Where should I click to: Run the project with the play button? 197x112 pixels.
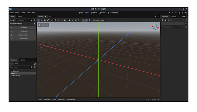click(169, 13)
